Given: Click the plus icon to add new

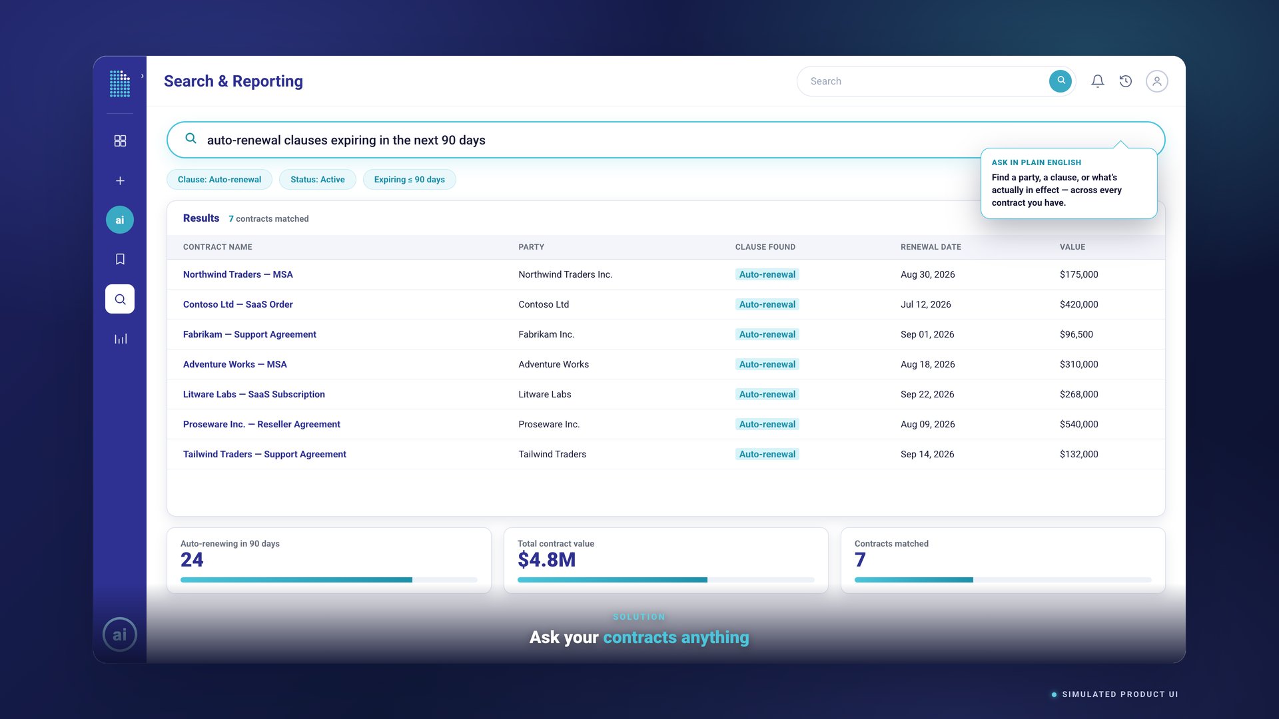Looking at the screenshot, I should [120, 180].
